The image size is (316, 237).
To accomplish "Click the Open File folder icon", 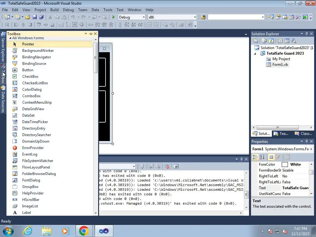I will tap(27, 17).
